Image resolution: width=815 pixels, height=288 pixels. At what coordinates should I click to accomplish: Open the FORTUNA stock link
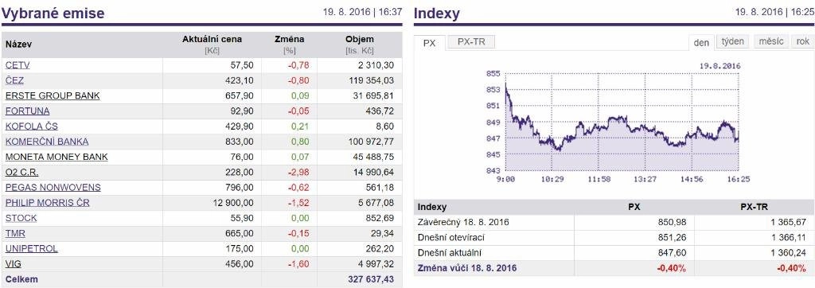pyautogui.click(x=28, y=111)
